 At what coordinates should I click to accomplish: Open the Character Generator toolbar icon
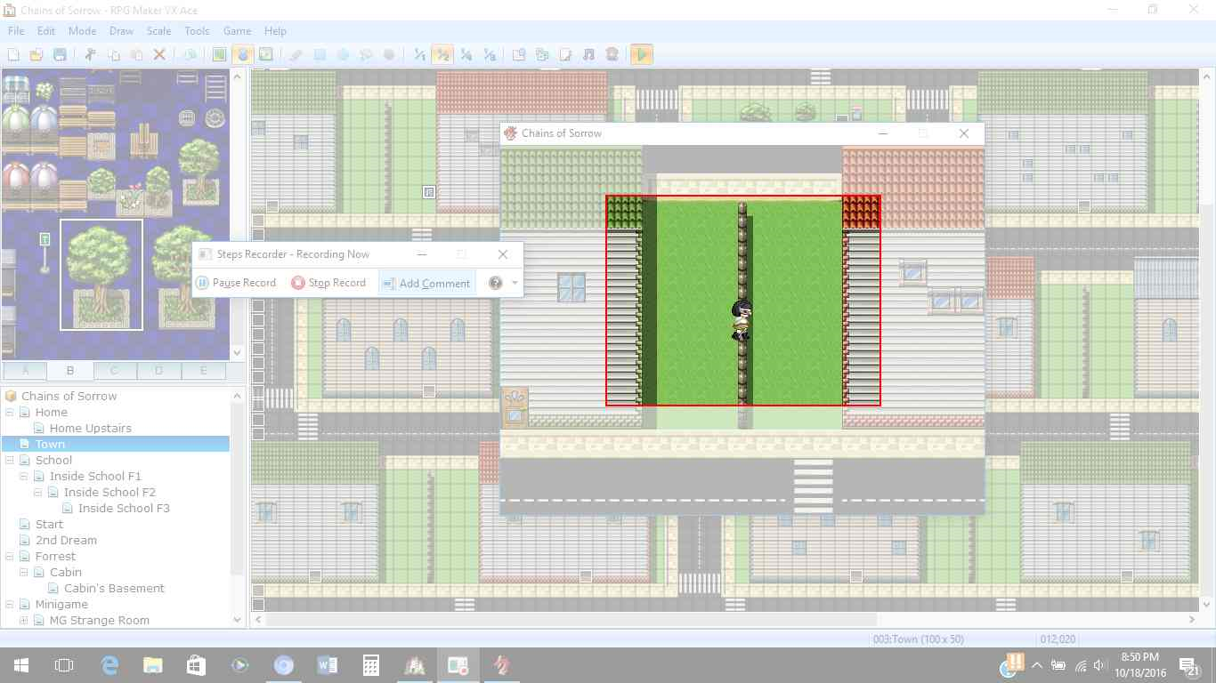click(612, 54)
